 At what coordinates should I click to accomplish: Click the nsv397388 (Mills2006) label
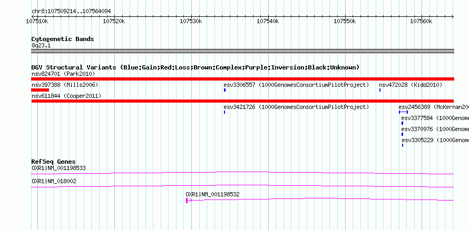[x=65, y=85]
